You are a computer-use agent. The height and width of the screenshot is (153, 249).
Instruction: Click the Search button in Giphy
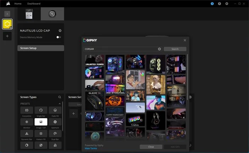click(x=175, y=49)
